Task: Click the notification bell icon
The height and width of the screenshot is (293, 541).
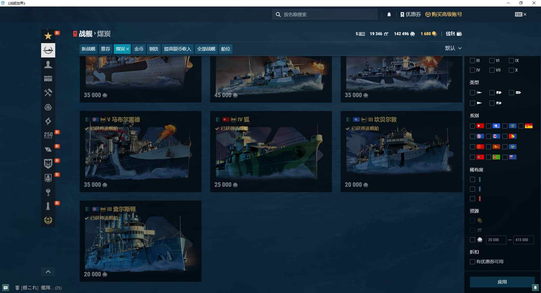Action: tap(389, 14)
